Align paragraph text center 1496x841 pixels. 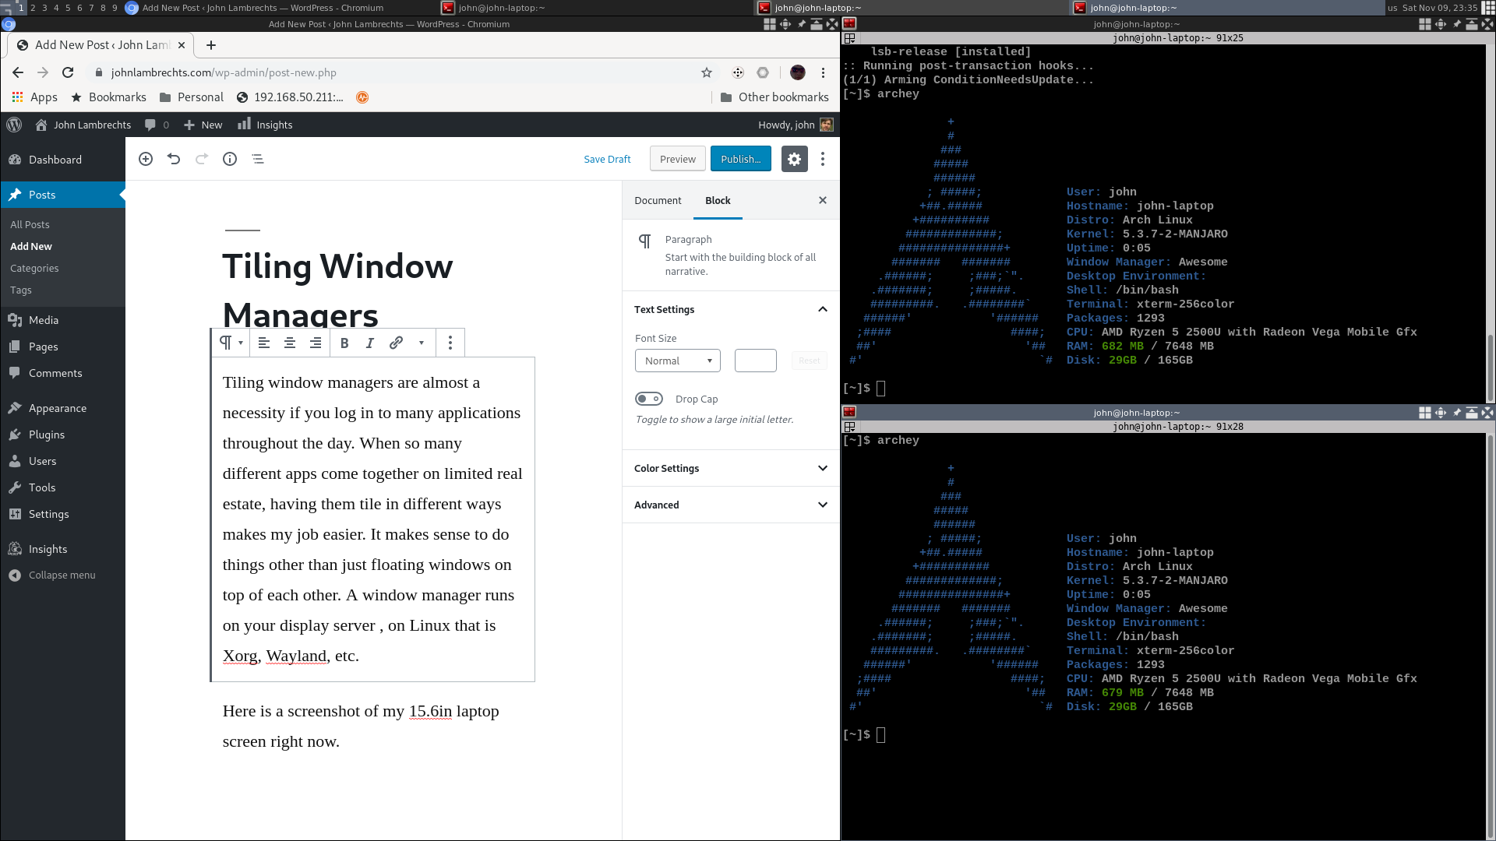290,343
